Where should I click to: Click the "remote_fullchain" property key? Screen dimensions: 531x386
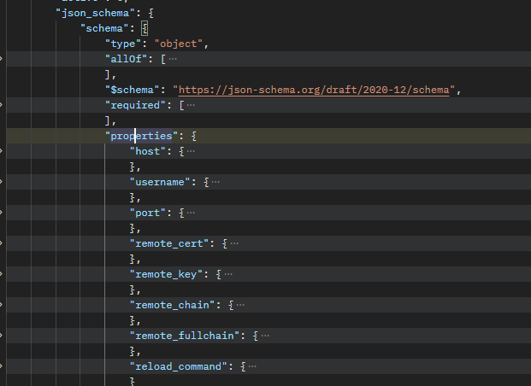point(185,336)
